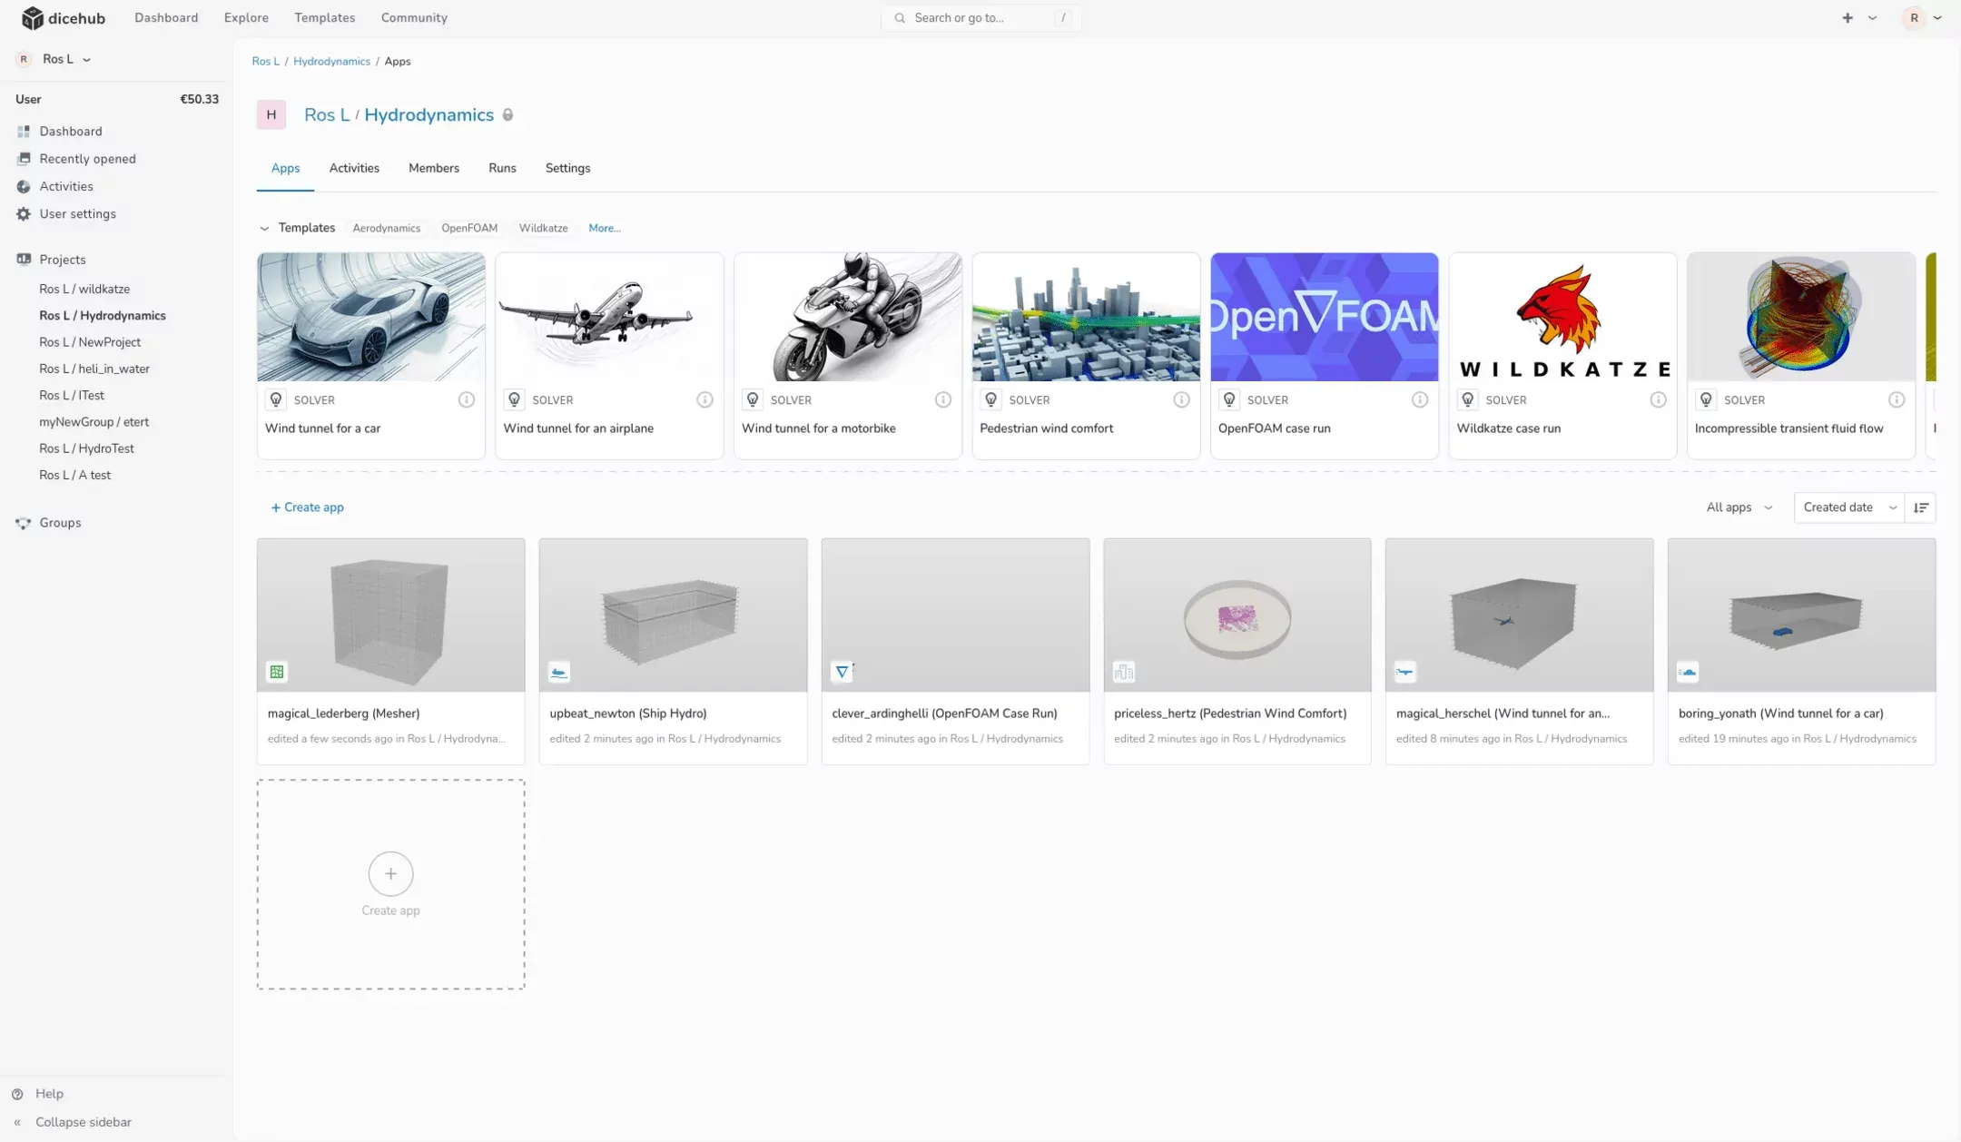Open the Members tab
The image size is (1961, 1142).
pyautogui.click(x=433, y=168)
